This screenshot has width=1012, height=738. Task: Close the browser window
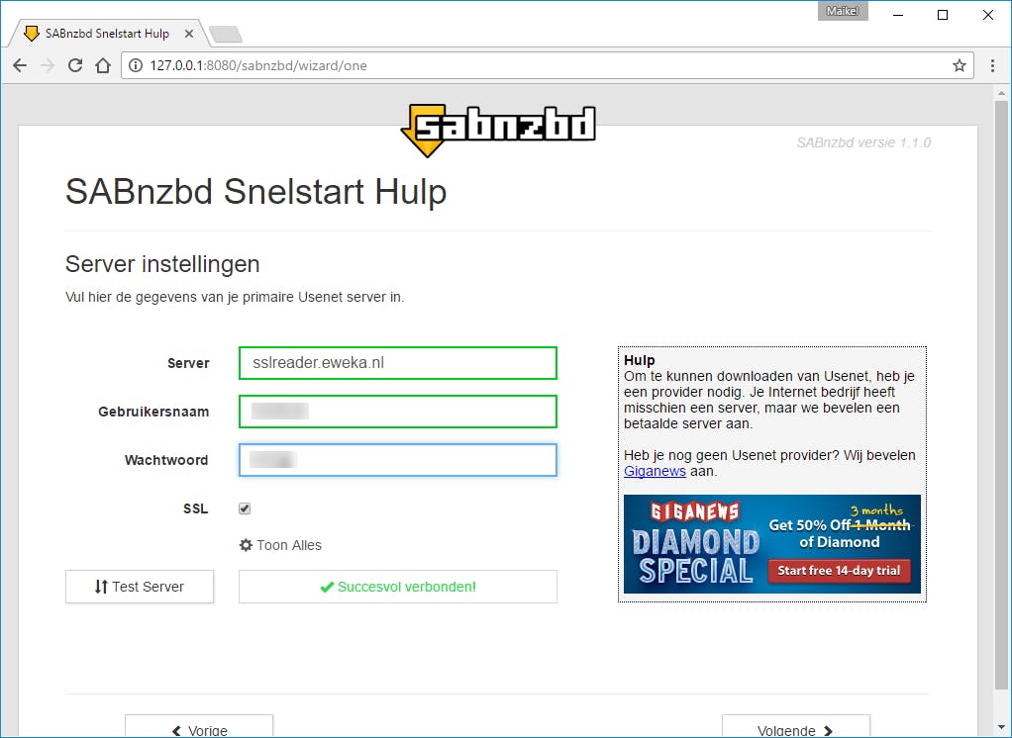point(987,14)
